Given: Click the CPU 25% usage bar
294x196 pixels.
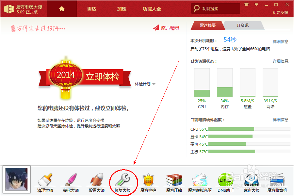Looking at the screenshot, I should pyautogui.click(x=202, y=83).
